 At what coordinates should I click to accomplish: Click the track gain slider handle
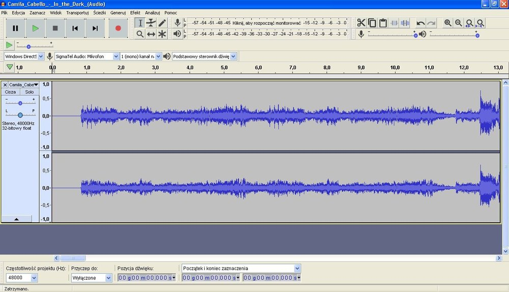coord(20,103)
